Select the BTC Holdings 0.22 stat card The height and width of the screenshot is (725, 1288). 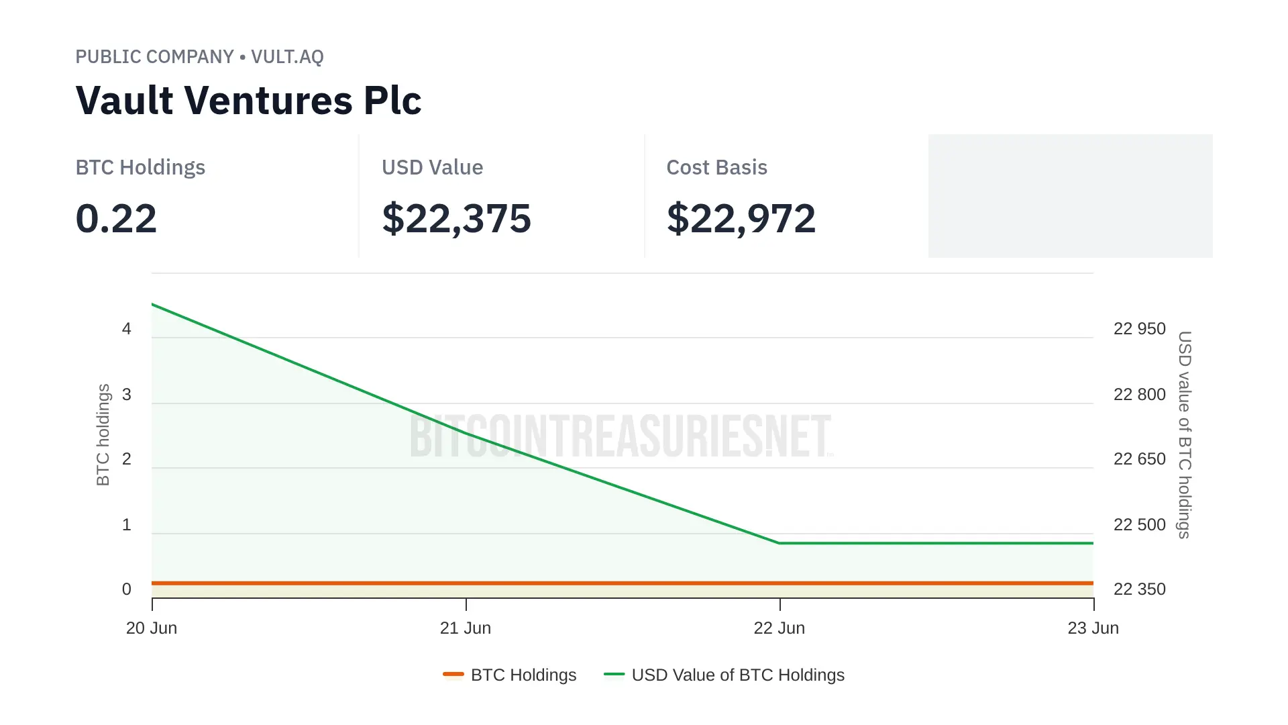(215, 196)
